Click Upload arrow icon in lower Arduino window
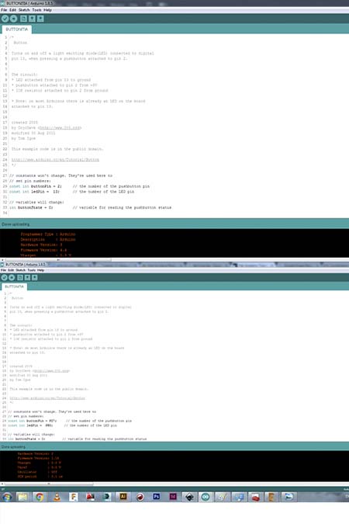 click(12, 277)
